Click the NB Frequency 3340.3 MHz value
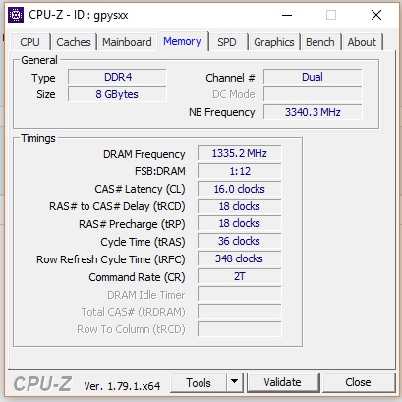Screen dimensions: 402x402 click(313, 112)
